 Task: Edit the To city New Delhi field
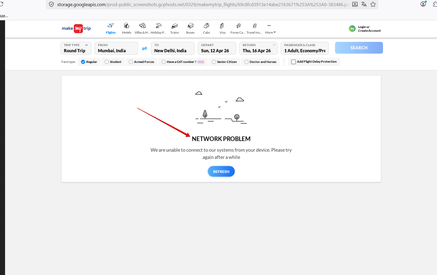click(173, 48)
